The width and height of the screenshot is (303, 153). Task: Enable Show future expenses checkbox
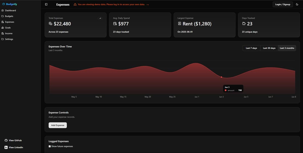[50, 146]
